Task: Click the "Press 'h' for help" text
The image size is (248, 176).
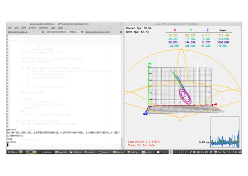Action: [x=141, y=145]
